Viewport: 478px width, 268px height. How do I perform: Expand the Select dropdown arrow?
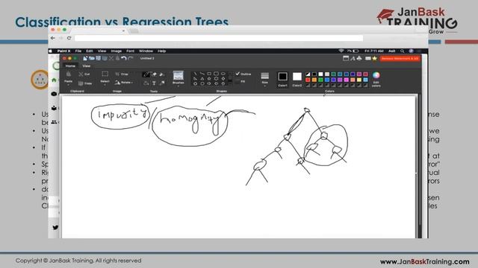[x=105, y=85]
